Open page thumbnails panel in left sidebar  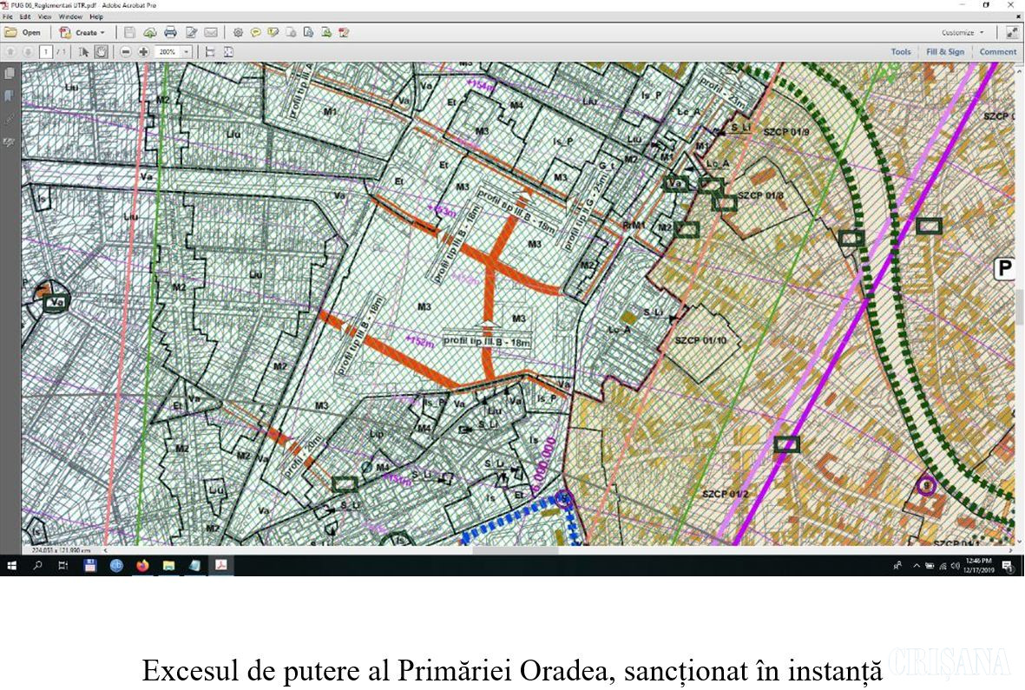point(10,75)
